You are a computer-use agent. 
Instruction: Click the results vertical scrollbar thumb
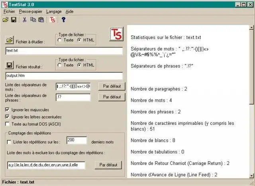(251, 67)
